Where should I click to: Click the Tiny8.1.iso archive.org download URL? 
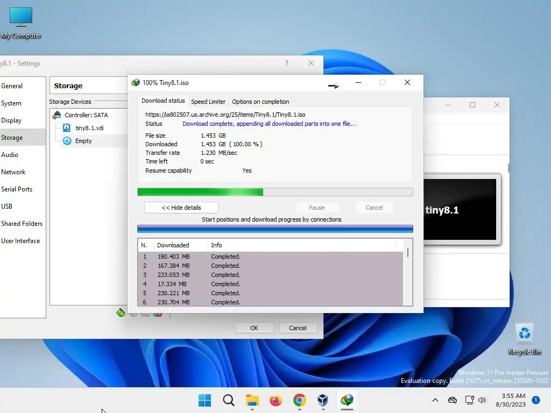coord(225,115)
